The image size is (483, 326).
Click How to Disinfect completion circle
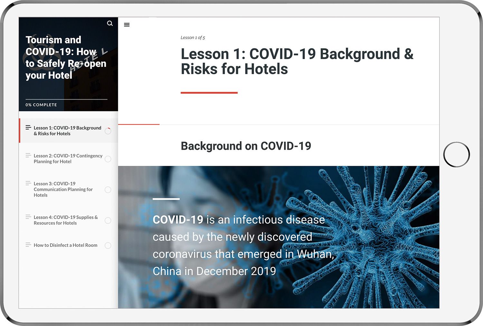[108, 245]
